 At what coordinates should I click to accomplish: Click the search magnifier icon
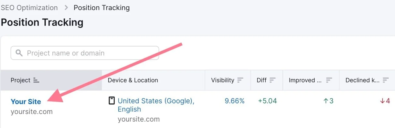point(19,53)
